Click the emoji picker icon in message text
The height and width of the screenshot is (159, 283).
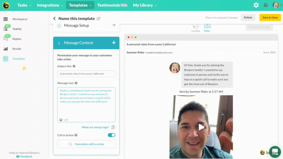click(x=61, y=120)
